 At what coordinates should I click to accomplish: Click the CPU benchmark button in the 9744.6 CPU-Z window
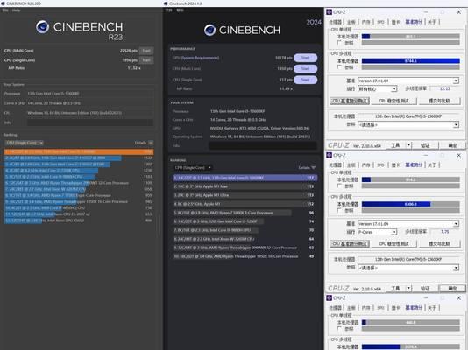(x=350, y=101)
